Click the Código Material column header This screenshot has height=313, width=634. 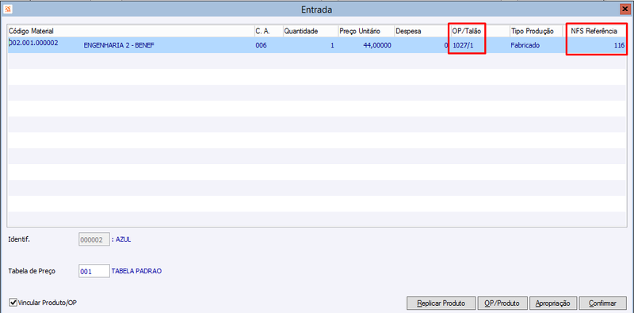point(131,31)
